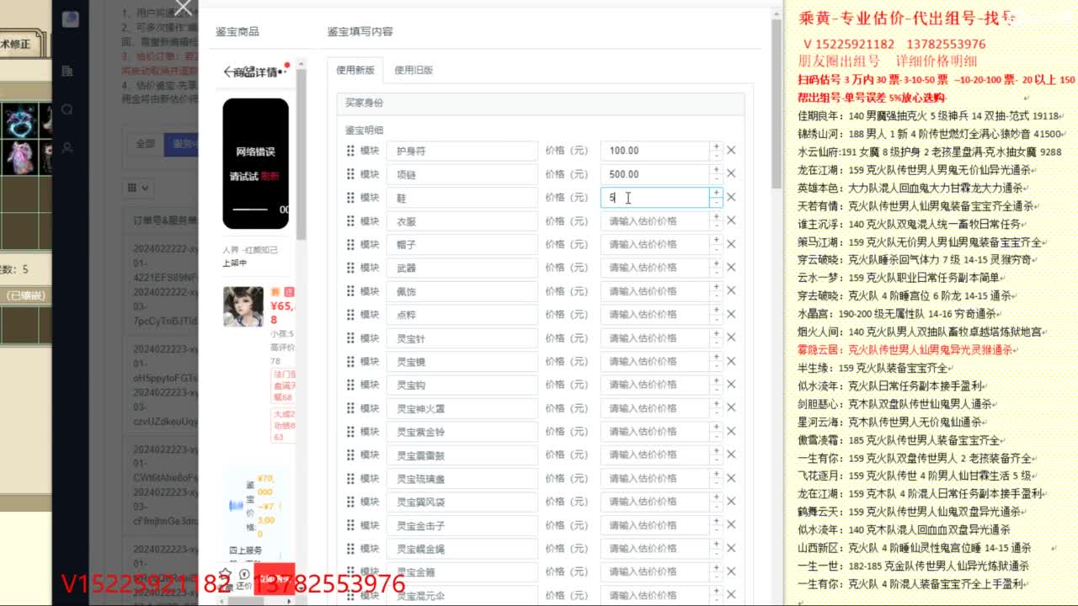This screenshot has height=606, width=1078.
Task: Edit the module name field 灵宝镜
Action: tap(462, 362)
